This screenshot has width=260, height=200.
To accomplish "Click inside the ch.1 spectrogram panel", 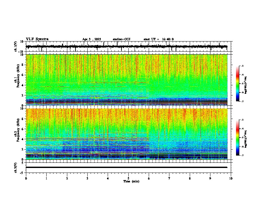I will [x=127, y=80].
